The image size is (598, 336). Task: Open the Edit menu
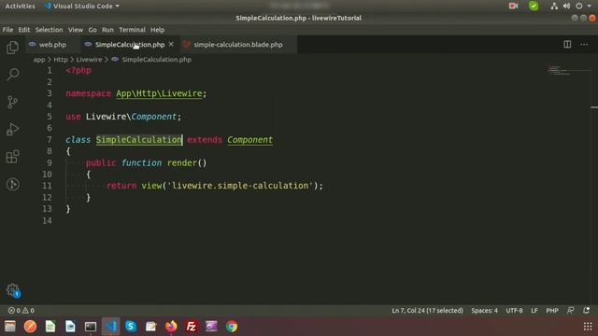[x=24, y=30]
